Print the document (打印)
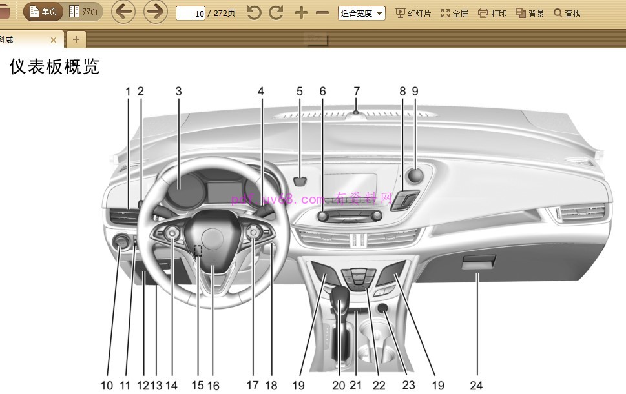The width and height of the screenshot is (626, 394). click(492, 13)
